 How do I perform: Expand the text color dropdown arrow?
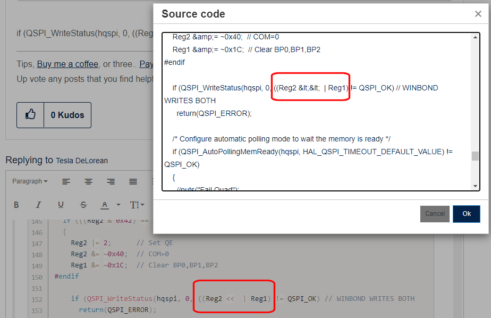(118, 205)
